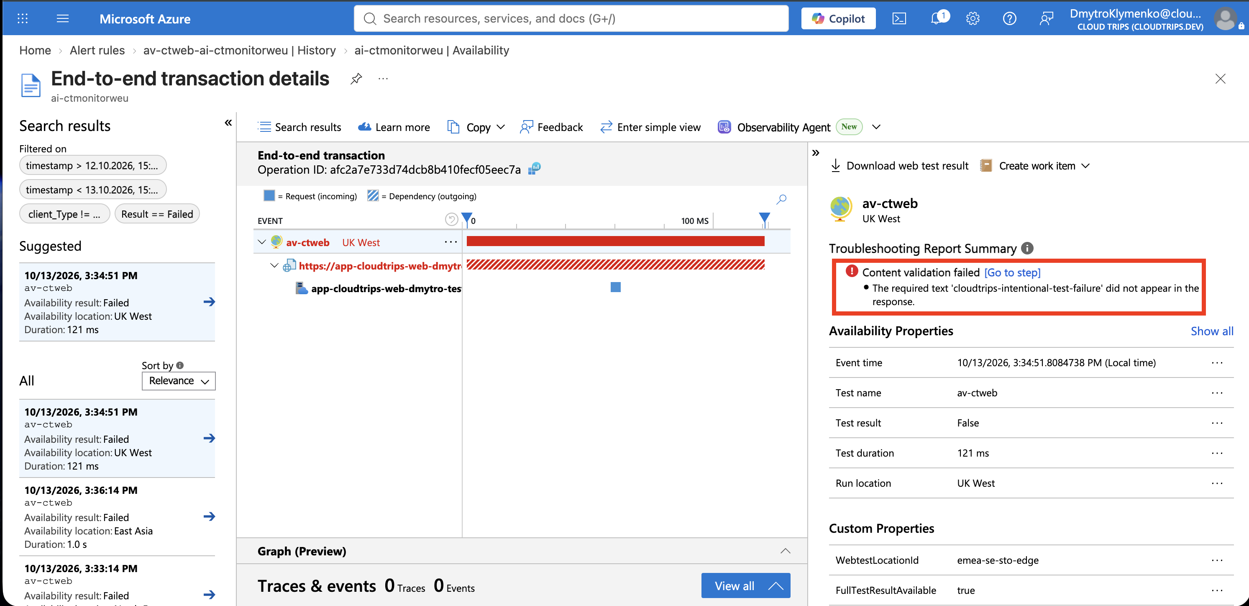
Task: Select the Result == Failed filter pill
Action: point(157,214)
